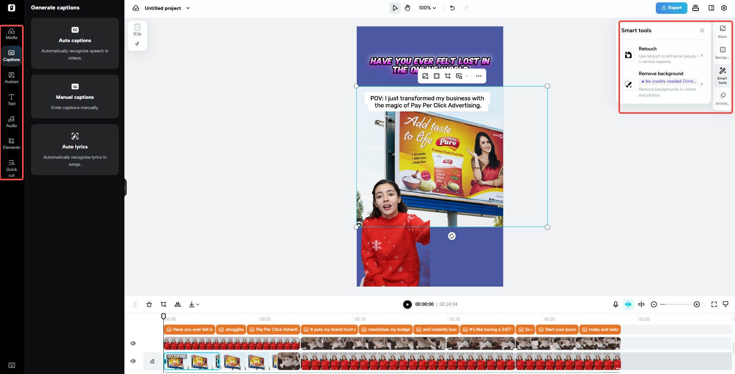Open the Quick cut tool
The width and height of the screenshot is (735, 374).
(11, 168)
